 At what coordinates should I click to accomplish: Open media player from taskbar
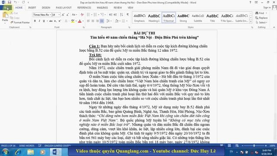pyautogui.click(x=42, y=152)
